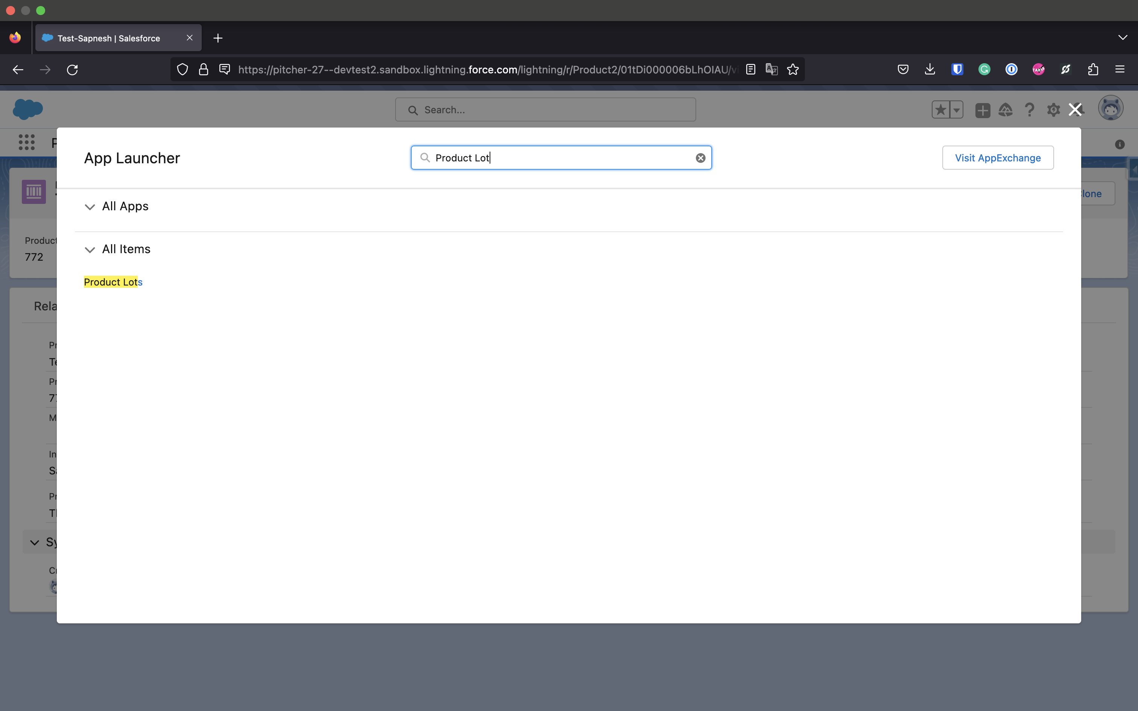Open the Firefox downloads panel
Viewport: 1138px width, 711px height.
click(x=930, y=70)
